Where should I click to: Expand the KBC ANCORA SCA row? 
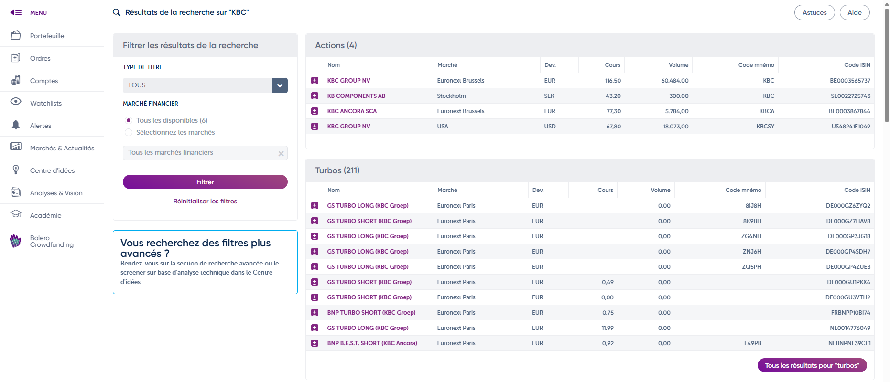(315, 111)
